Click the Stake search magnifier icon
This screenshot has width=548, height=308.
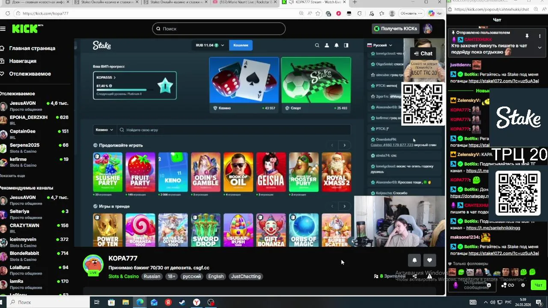pyautogui.click(x=317, y=45)
